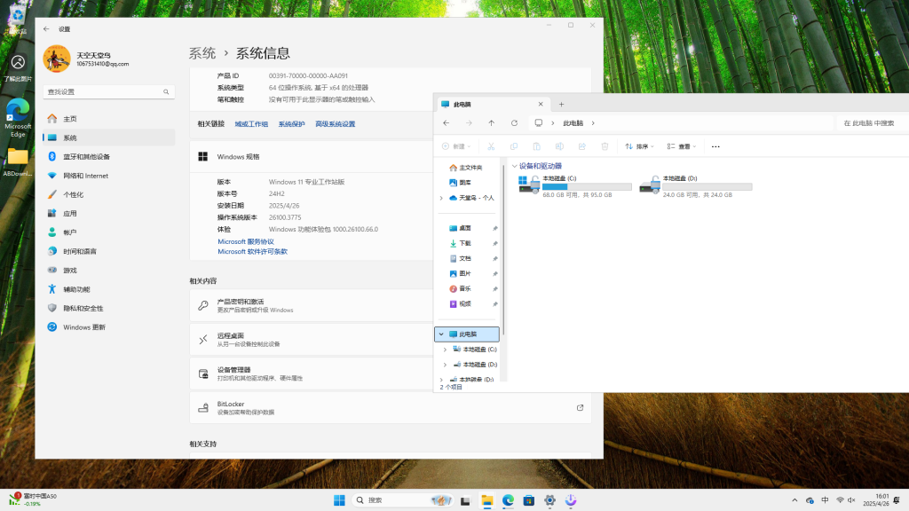Open the 查看 view dropdown

click(681, 146)
